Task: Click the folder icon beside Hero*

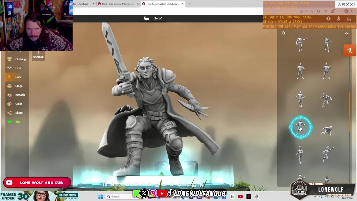Action: click(x=146, y=18)
